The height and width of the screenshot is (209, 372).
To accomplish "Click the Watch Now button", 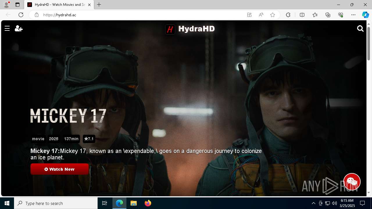I will click(x=60, y=169).
